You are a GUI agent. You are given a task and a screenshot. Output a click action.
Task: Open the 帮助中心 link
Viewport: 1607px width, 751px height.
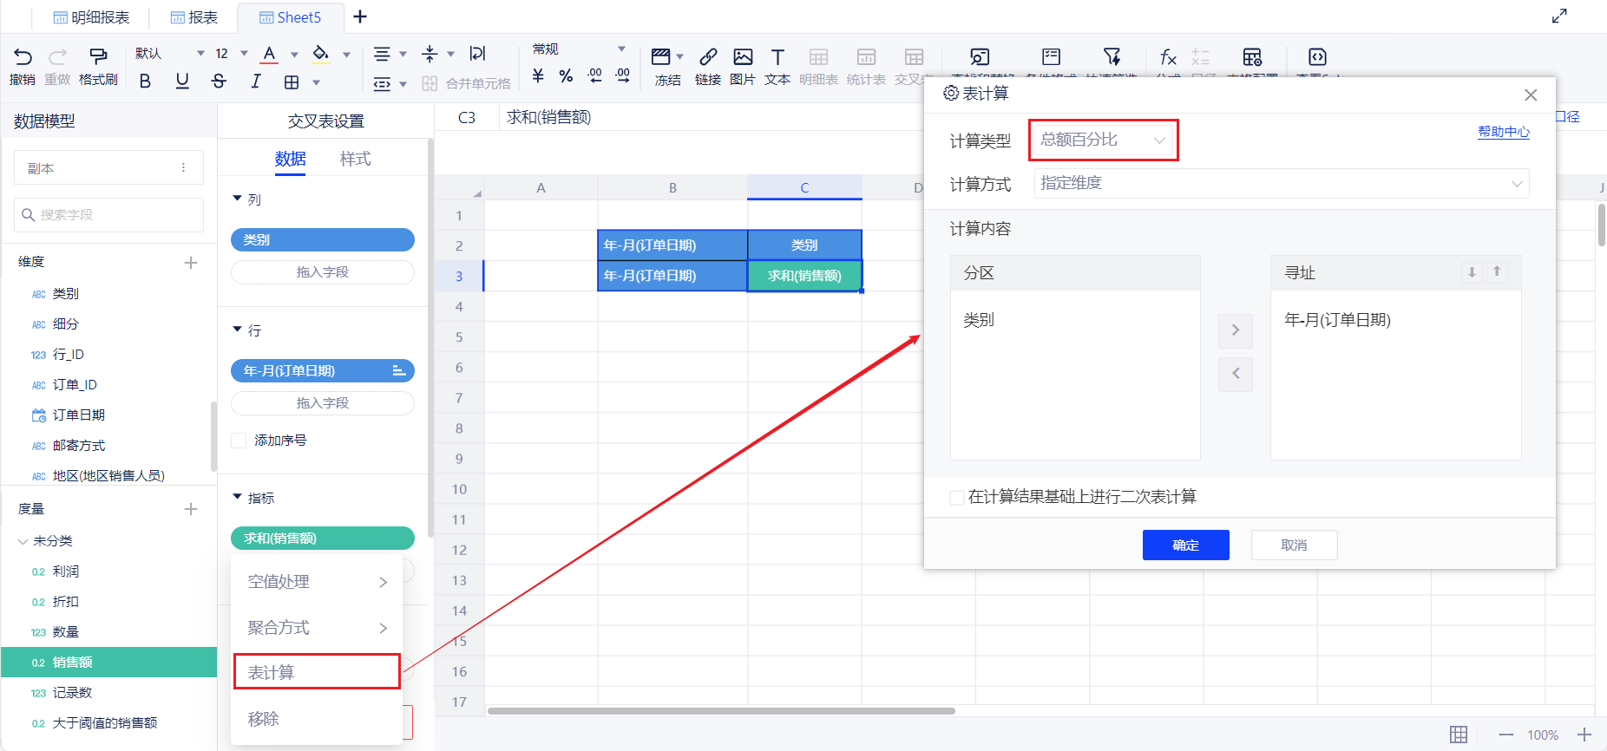[x=1503, y=132]
